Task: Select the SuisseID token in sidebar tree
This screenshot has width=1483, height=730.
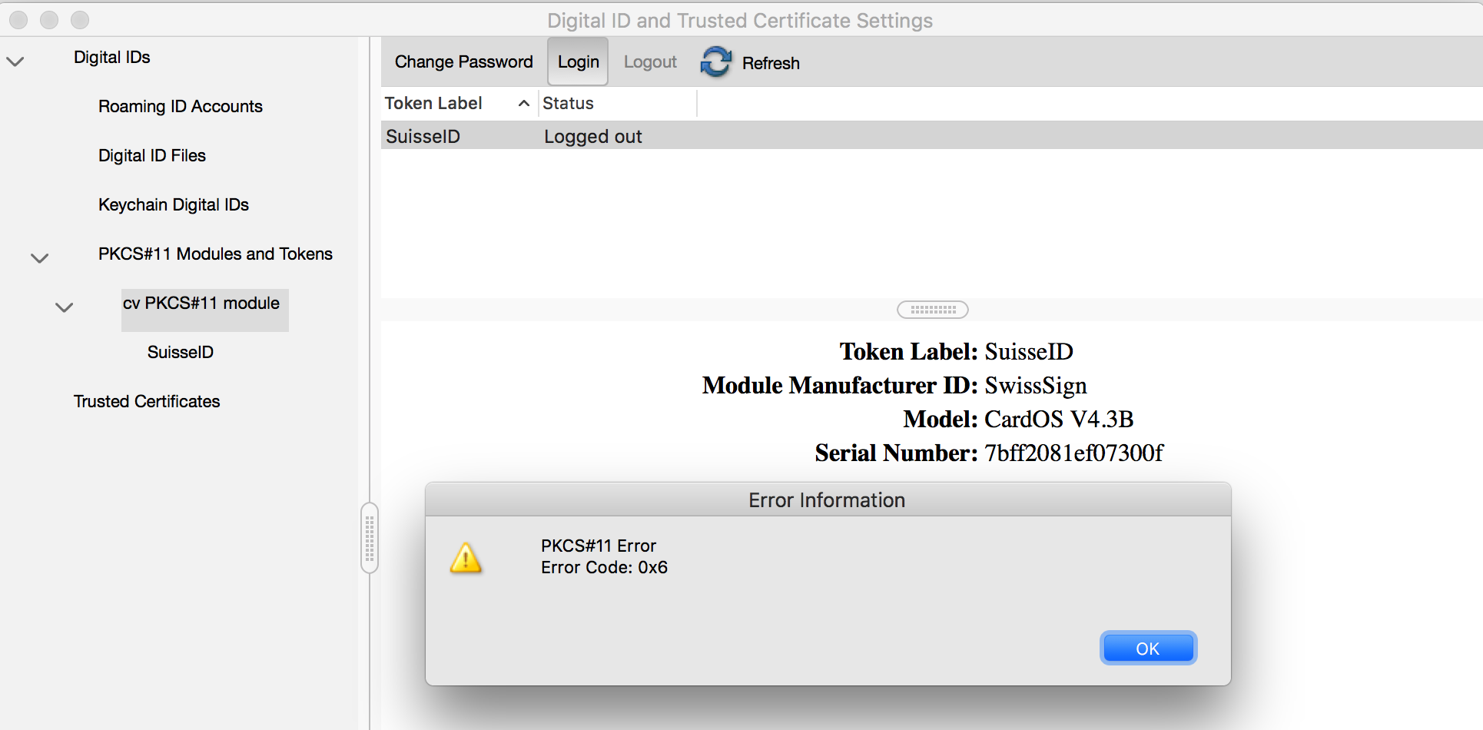Action: 181,353
